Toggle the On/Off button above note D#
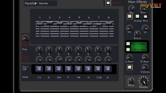 59,69
